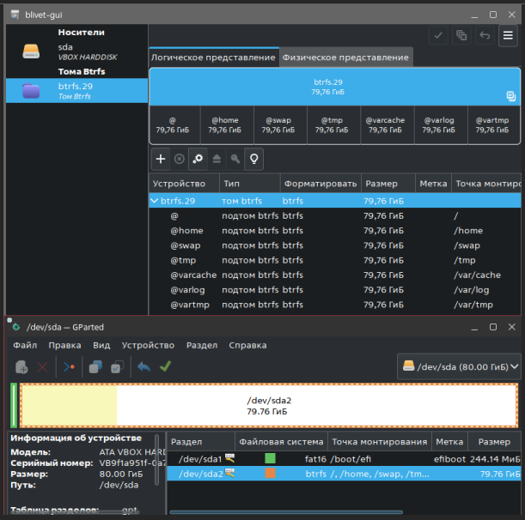Apply all operations green check in GParted
525x520 pixels.
tap(165, 366)
